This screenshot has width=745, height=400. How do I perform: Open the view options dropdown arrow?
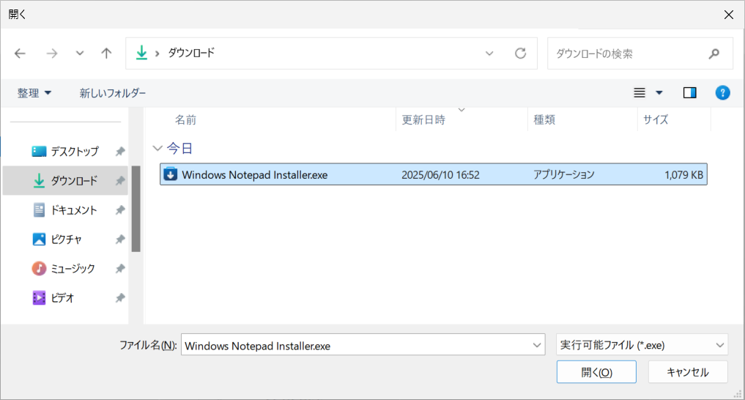659,92
